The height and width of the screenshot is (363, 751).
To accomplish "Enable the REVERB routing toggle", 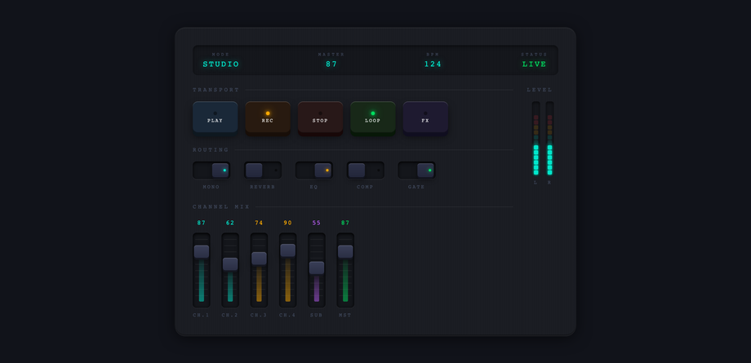I will point(263,170).
